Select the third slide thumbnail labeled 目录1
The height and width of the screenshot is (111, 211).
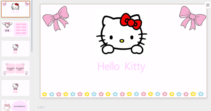[x=16, y=49]
